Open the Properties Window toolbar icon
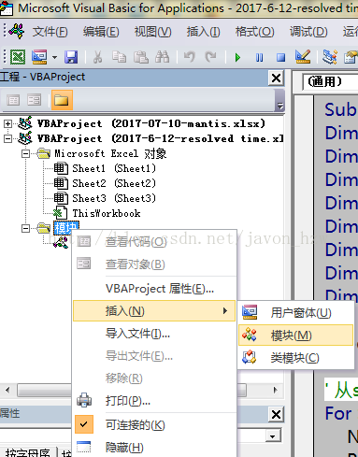This screenshot has height=457, width=358. tap(351, 57)
